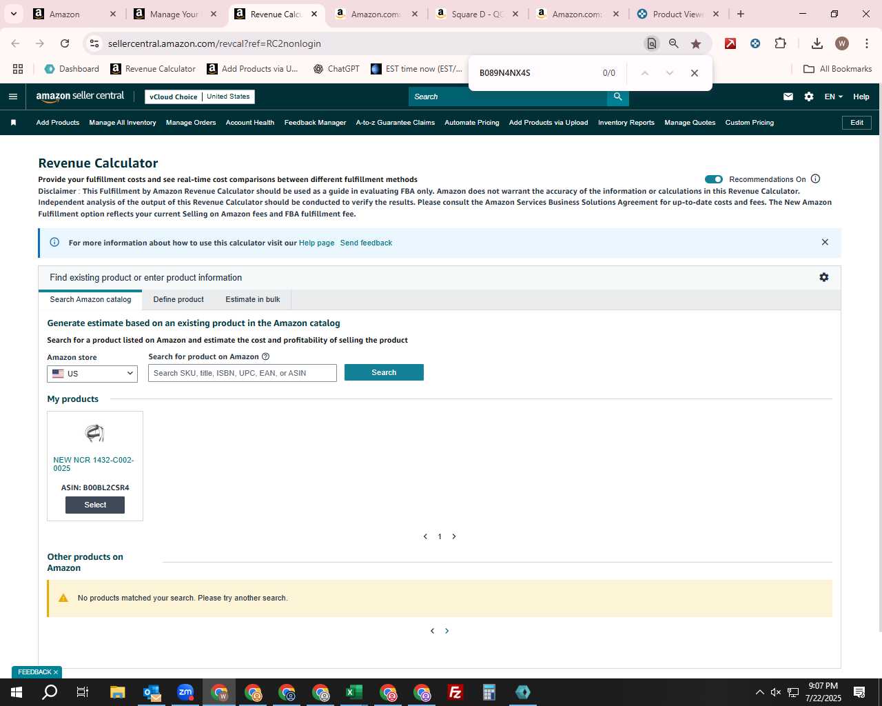Go to next page of Other products
The image size is (882, 706).
pos(447,631)
